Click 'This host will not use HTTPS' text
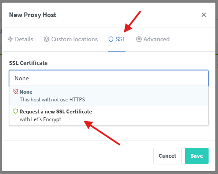The image size is (218, 174). point(52,100)
